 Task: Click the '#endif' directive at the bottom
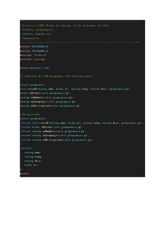click(x=24, y=174)
